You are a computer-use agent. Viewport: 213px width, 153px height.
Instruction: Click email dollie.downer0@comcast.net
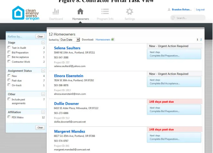click(70, 122)
